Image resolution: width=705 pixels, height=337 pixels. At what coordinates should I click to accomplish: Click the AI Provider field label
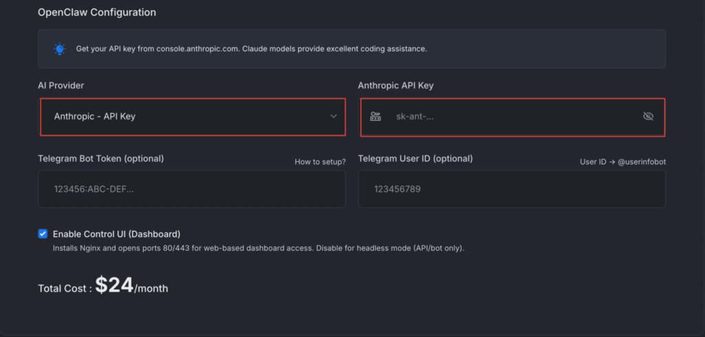61,85
